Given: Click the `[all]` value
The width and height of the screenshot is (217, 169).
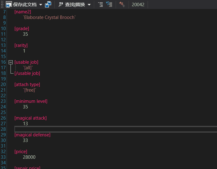Looking at the screenshot, I should [x=28, y=68].
